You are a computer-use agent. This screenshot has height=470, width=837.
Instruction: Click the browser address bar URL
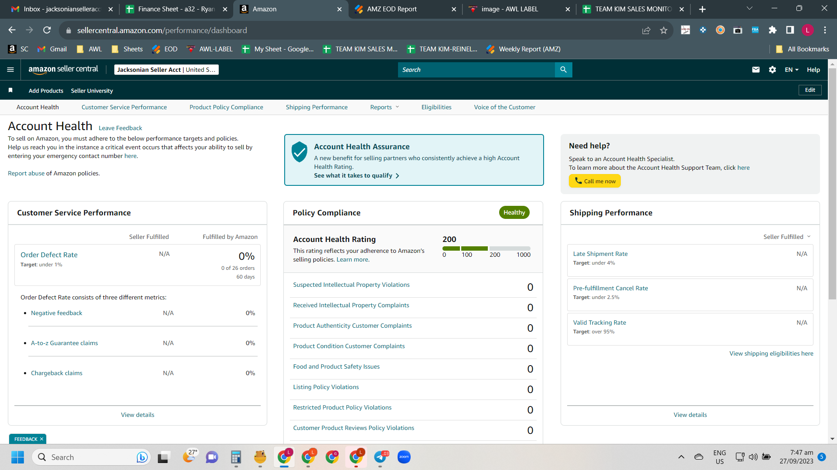(x=162, y=30)
